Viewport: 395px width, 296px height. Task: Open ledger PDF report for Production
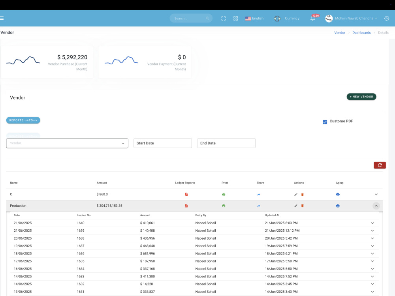[186, 206]
